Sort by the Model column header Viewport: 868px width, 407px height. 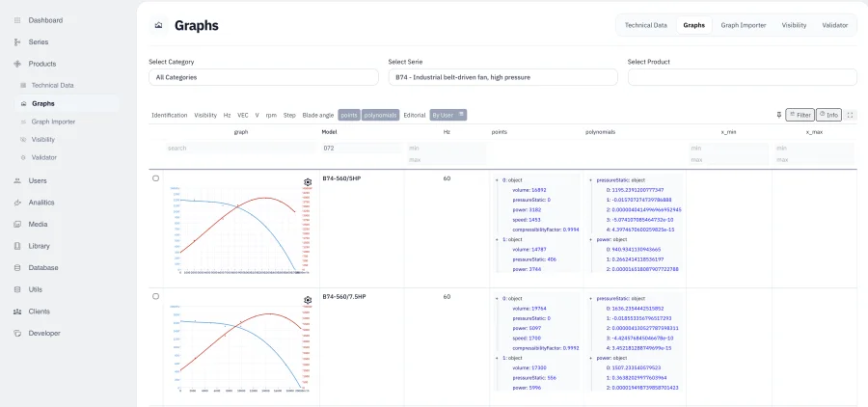tap(329, 132)
